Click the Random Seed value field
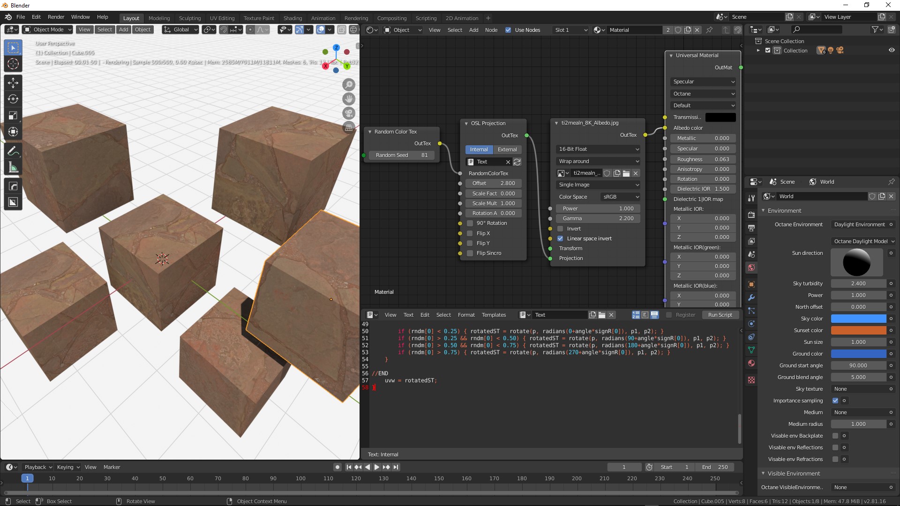 tap(401, 155)
